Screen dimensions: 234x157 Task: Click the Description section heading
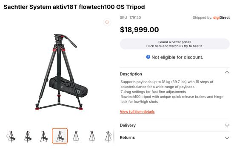coord(131,74)
